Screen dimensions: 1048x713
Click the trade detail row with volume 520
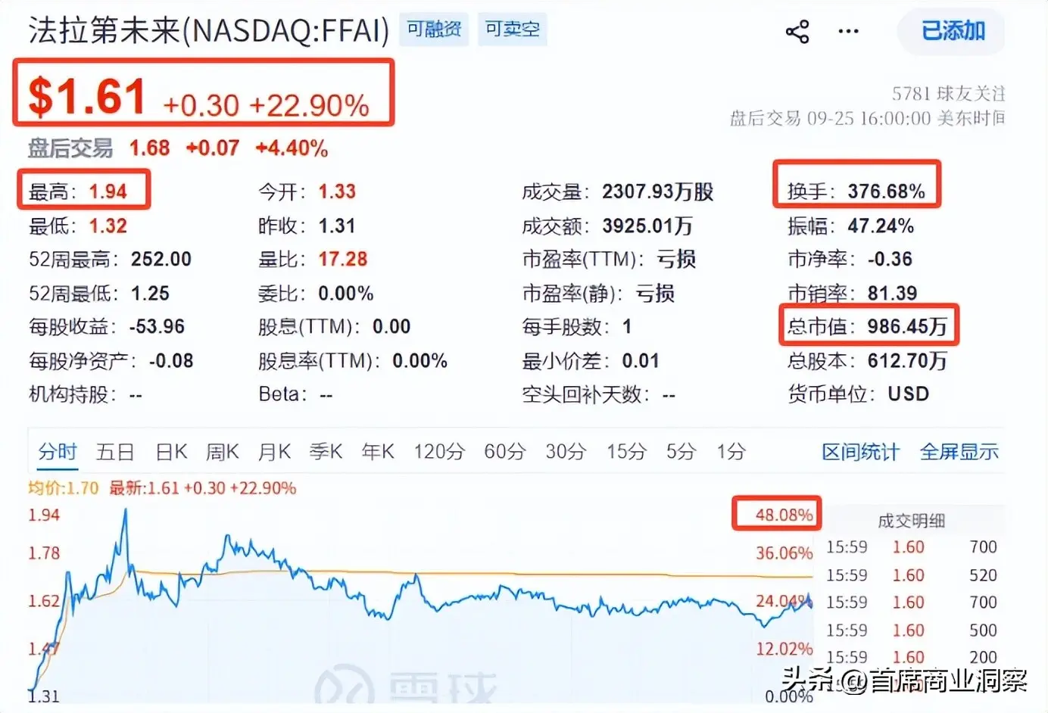coord(912,575)
